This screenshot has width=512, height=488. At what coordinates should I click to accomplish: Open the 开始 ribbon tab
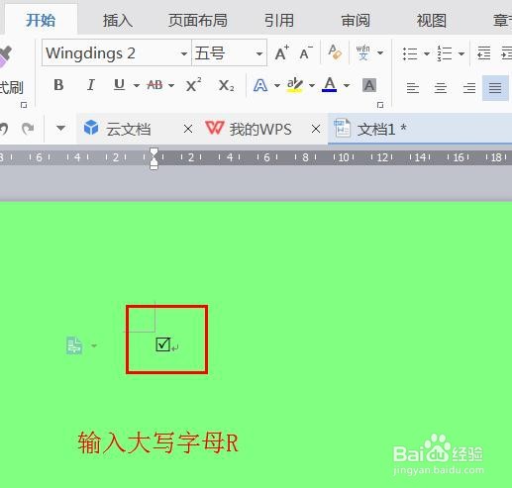click(41, 21)
